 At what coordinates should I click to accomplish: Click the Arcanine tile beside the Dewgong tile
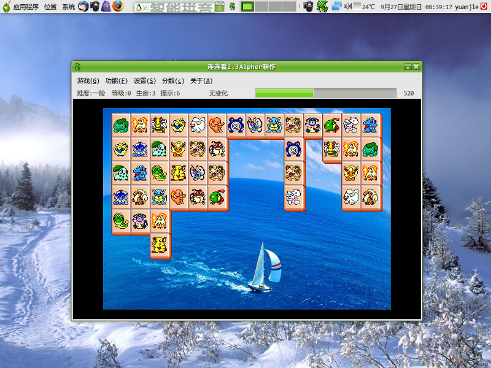[x=370, y=197]
